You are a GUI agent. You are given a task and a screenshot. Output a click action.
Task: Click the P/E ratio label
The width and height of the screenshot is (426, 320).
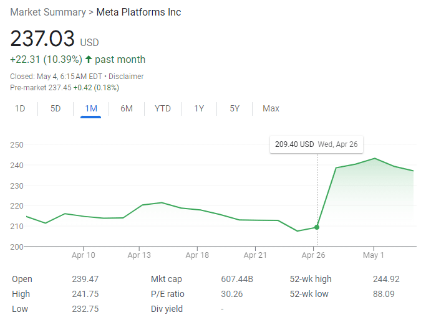point(168,294)
